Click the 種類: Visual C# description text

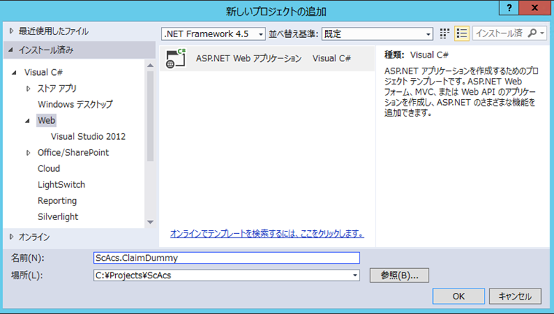click(x=416, y=55)
